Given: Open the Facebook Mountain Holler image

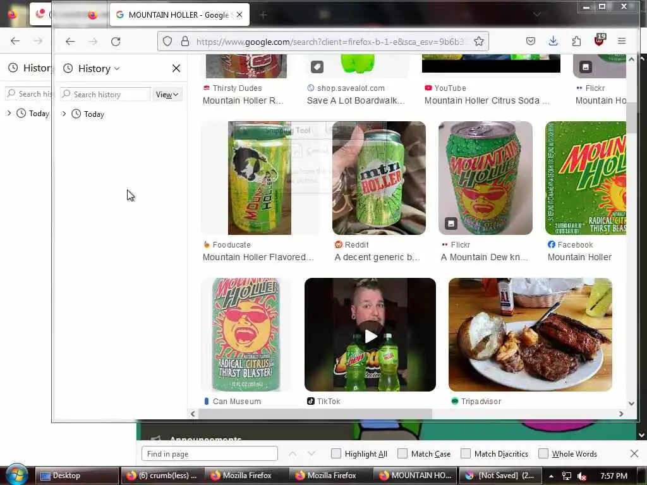Looking at the screenshot, I should (586, 178).
